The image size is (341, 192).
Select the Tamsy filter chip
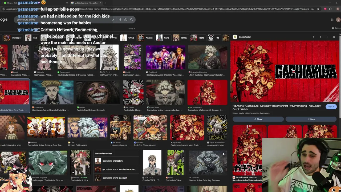coord(180,38)
